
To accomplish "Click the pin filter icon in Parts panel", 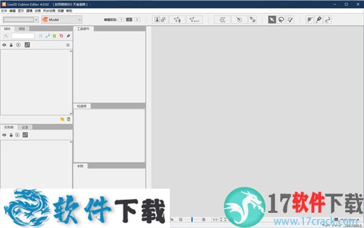I will [x=68, y=36].
